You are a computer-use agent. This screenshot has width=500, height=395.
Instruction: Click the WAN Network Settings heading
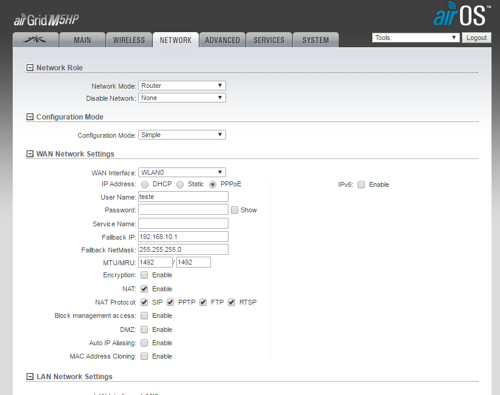(x=75, y=154)
